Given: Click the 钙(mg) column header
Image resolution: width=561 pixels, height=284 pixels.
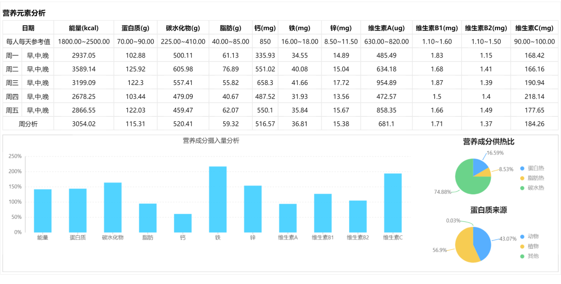Looking at the screenshot, I should pyautogui.click(x=265, y=28).
